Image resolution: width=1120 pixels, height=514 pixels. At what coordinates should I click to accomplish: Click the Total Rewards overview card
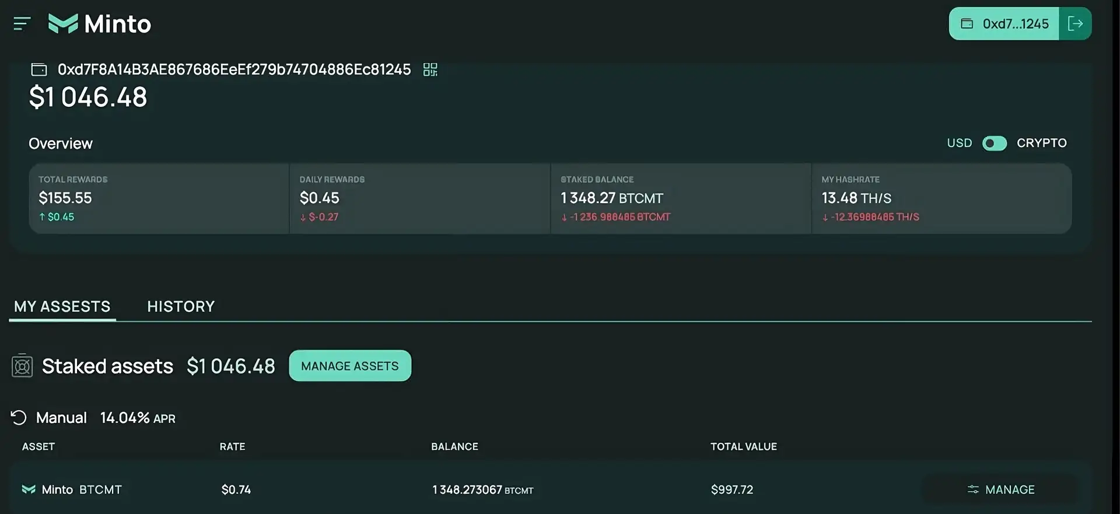159,198
